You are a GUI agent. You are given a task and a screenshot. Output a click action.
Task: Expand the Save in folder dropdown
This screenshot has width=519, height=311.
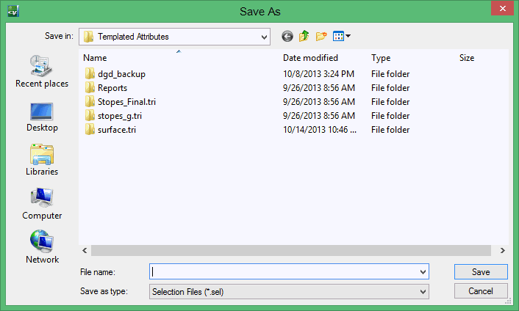263,36
